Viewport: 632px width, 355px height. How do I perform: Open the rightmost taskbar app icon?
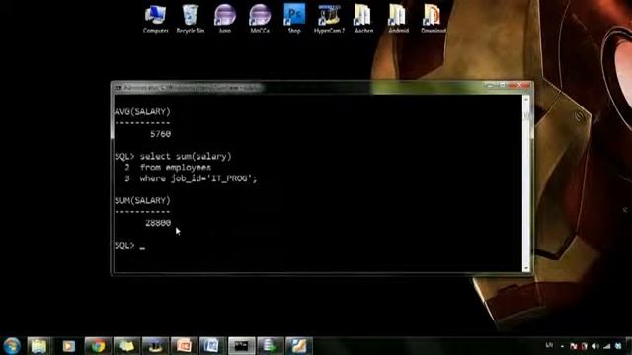[x=298, y=346]
